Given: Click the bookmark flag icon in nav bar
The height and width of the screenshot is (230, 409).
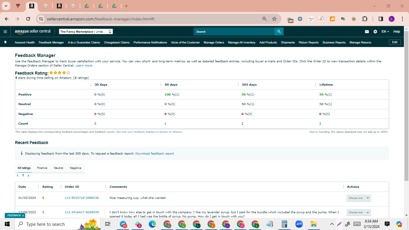Looking at the screenshot, I should (x=5, y=42).
